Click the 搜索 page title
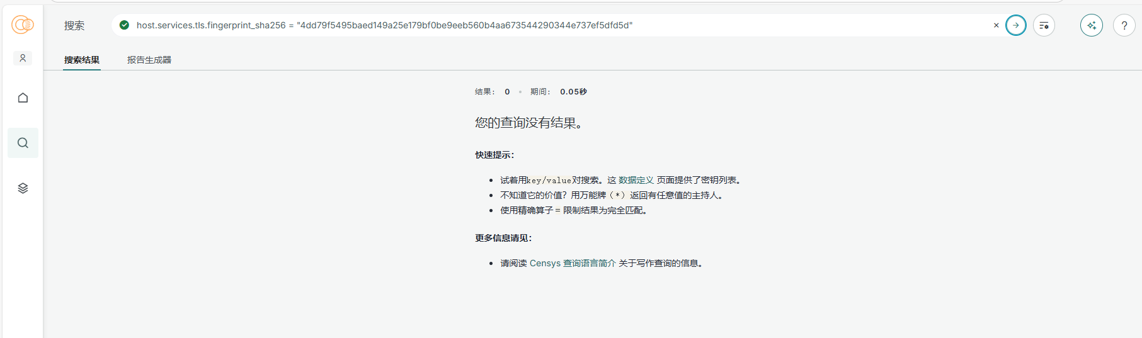 (74, 26)
